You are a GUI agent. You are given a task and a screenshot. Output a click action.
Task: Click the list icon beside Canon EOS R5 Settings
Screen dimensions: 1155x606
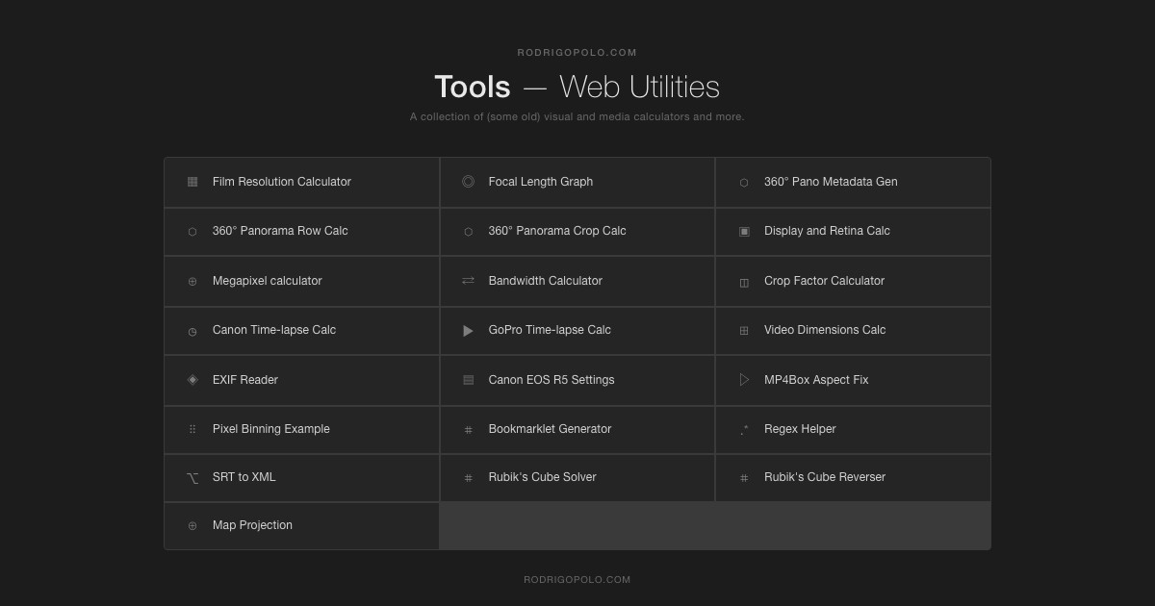coord(469,380)
